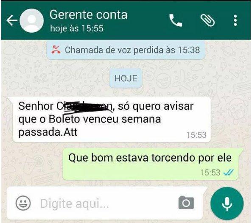Attach a file with the paperclip icon
This screenshot has height=223, width=252.
(207, 20)
